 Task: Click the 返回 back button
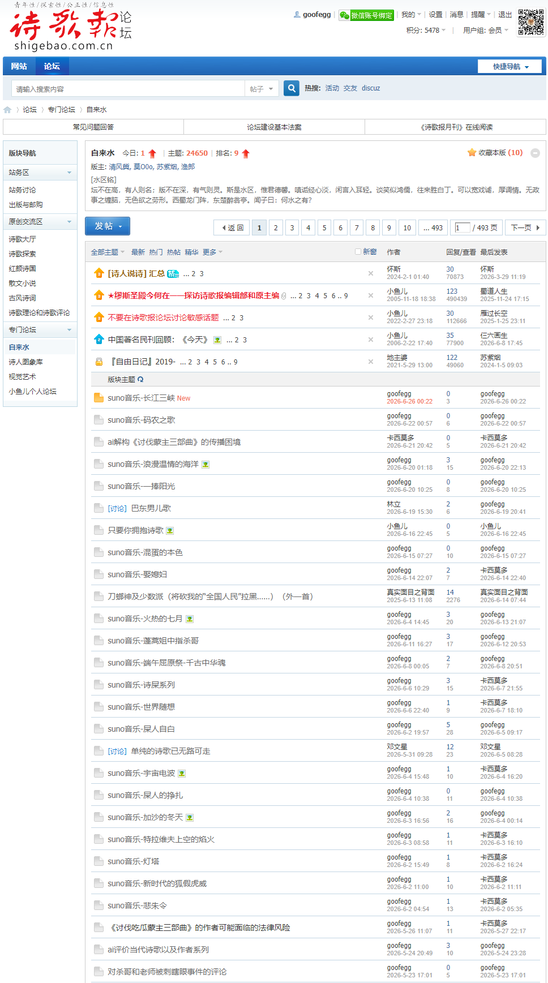point(232,227)
